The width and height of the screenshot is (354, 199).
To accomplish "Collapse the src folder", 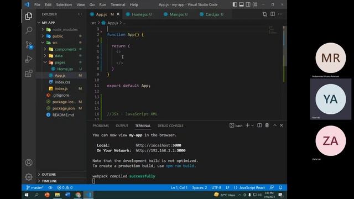I will tap(61, 43).
